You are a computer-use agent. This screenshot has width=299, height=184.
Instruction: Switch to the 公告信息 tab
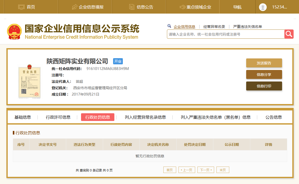[x=274, y=117]
